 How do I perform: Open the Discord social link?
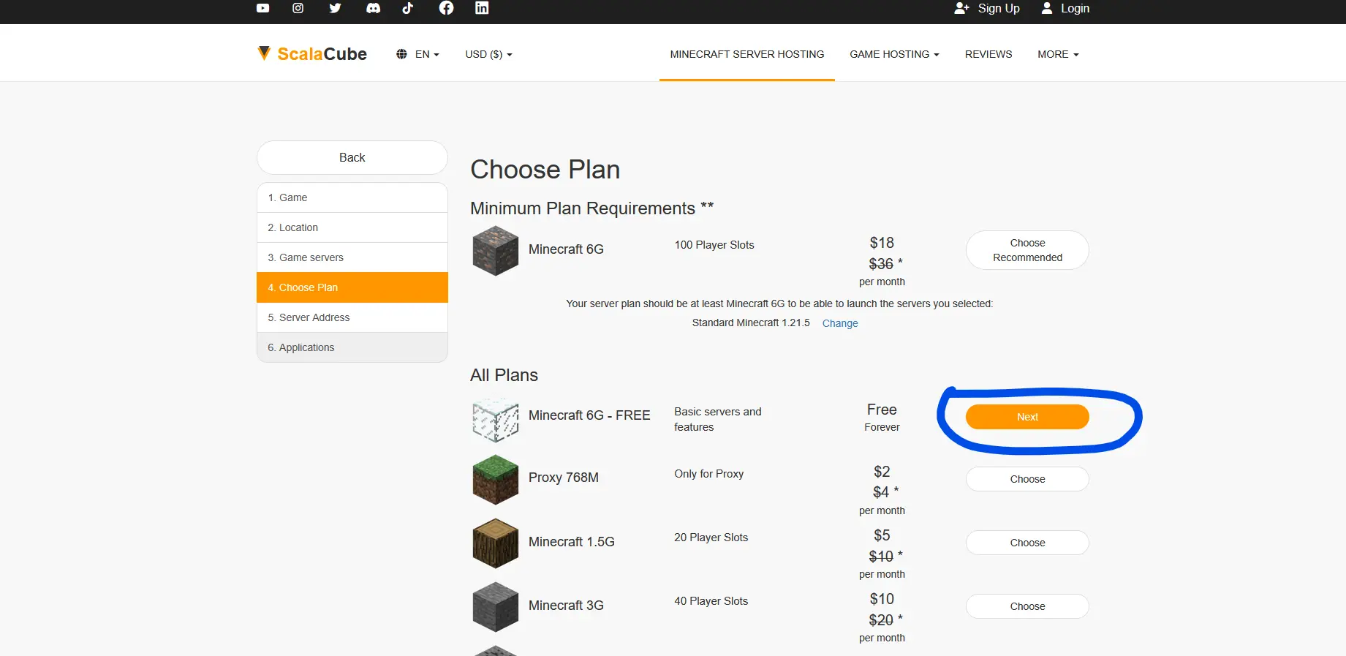(373, 8)
